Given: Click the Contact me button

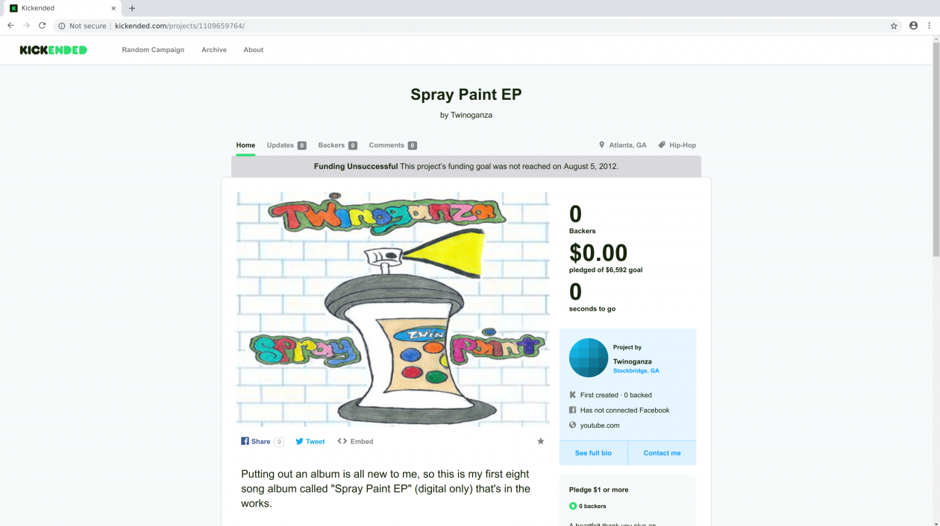Looking at the screenshot, I should tap(662, 453).
